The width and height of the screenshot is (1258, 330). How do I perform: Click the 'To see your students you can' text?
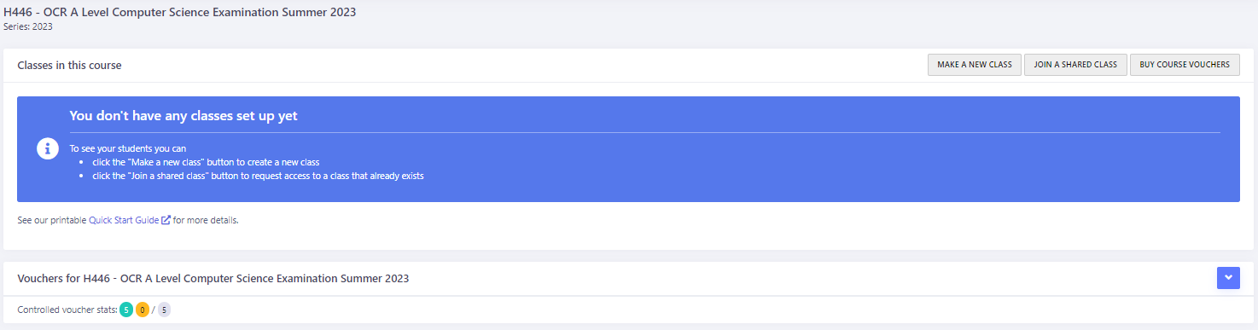(x=128, y=148)
